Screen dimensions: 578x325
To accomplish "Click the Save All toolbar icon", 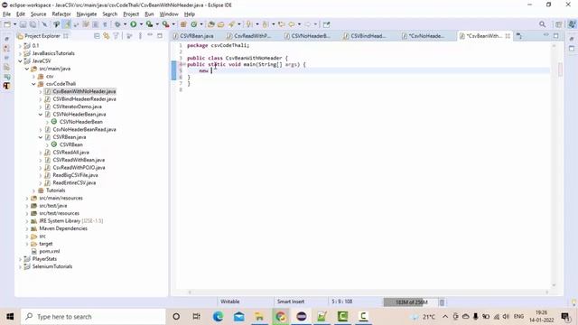I will (33, 24).
